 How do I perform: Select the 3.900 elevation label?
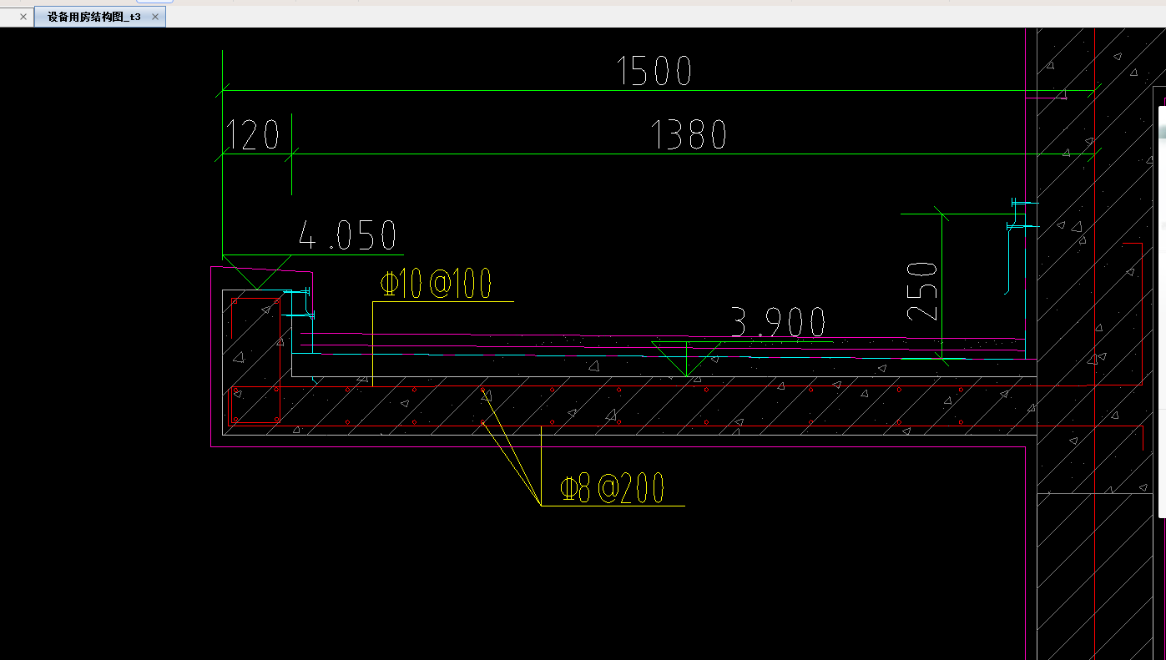pyautogui.click(x=778, y=322)
